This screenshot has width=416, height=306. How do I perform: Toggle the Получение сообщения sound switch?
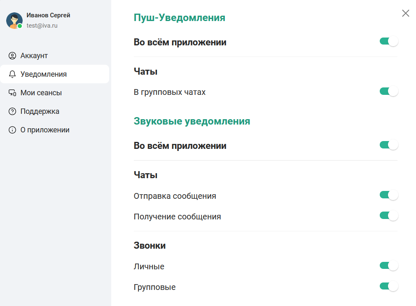[x=388, y=215]
